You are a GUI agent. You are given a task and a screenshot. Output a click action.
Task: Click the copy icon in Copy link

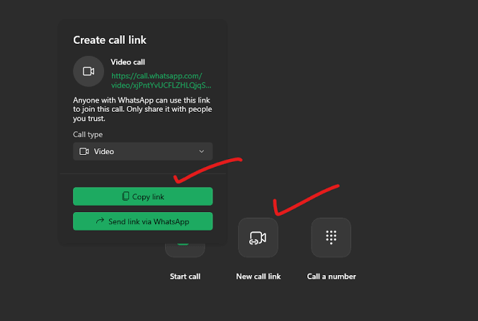pyautogui.click(x=125, y=197)
